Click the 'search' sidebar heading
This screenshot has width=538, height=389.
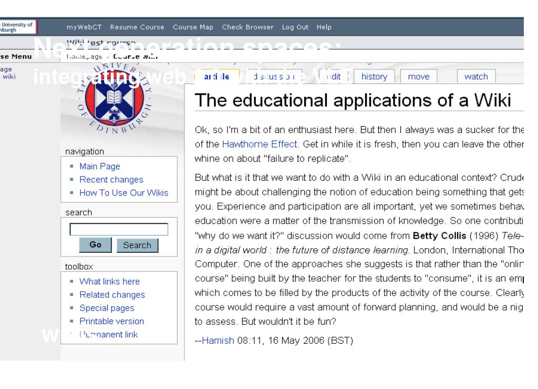(79, 212)
